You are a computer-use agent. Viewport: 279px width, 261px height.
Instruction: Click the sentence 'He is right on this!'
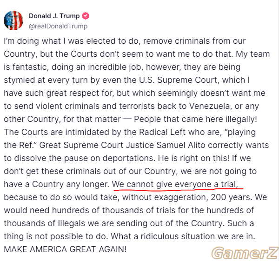coord(193,158)
